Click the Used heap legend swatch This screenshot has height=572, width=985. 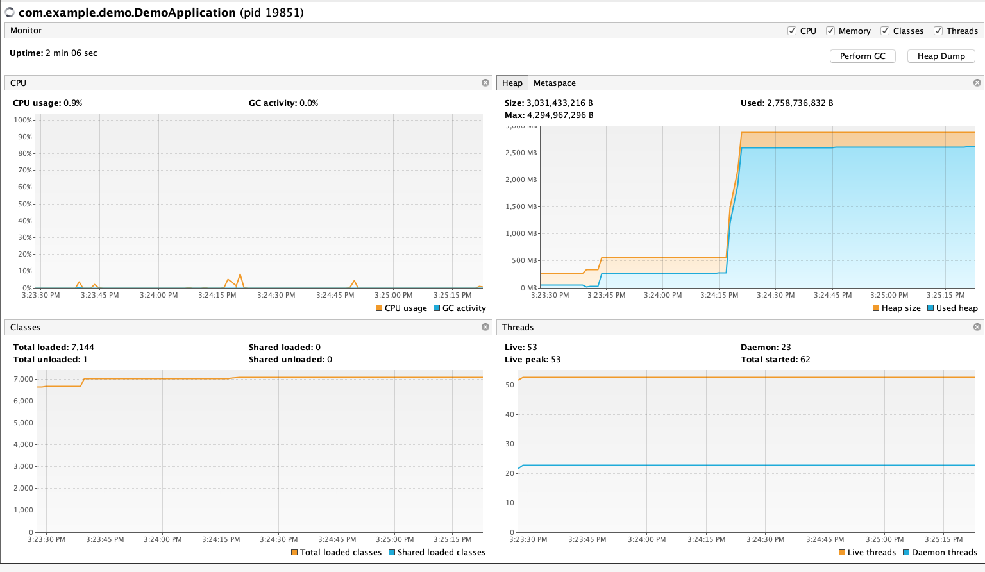point(930,308)
